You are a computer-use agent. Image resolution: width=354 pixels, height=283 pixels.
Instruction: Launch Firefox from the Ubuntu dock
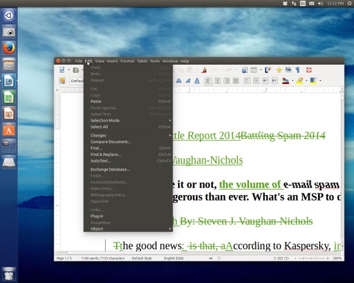coord(9,48)
